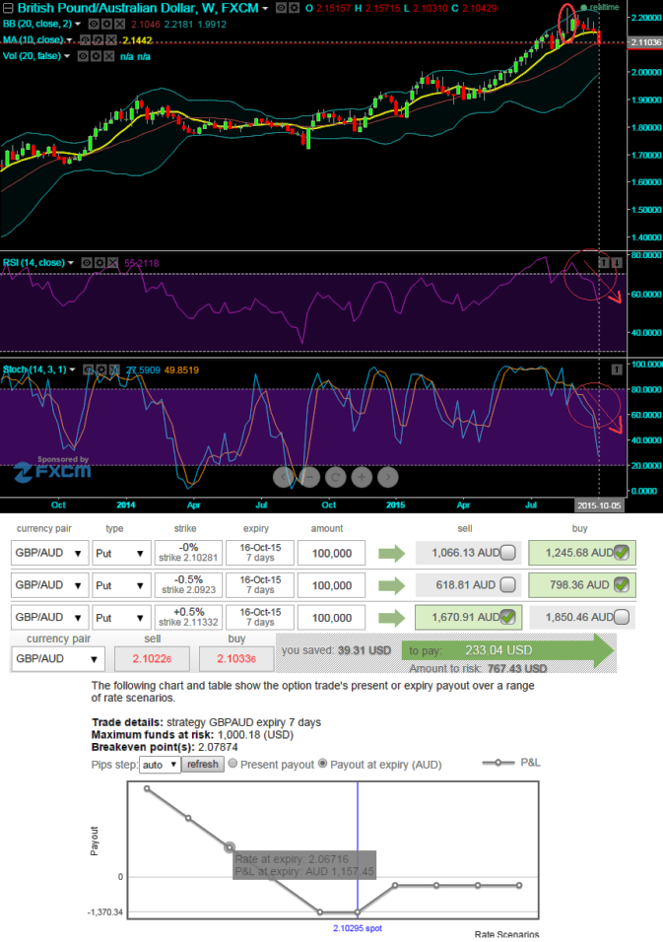Remove the MA (10, close) indicator
This screenshot has height=942, width=663.
tap(111, 40)
